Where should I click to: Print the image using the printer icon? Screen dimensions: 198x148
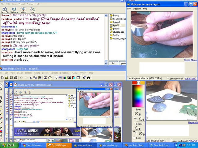15,78
